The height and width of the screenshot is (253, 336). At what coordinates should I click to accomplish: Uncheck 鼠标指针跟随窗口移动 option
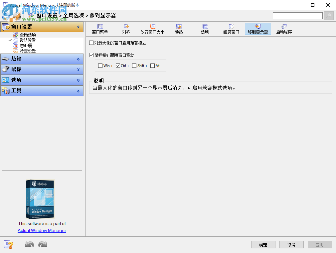coord(91,55)
